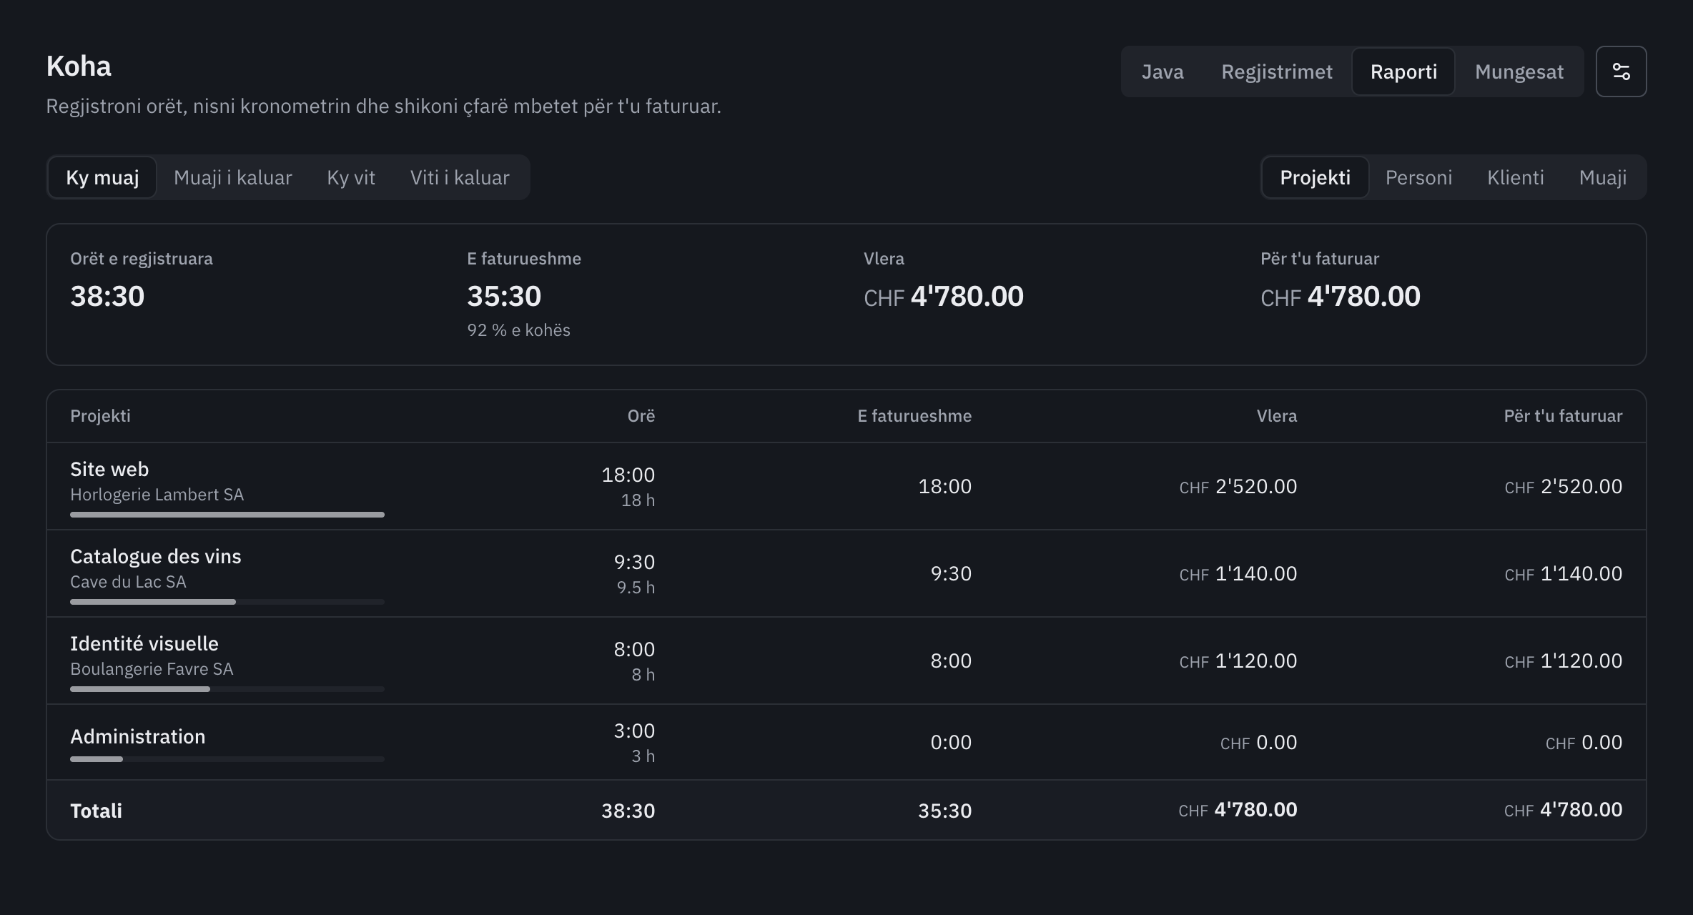Group report by Muaji
The height and width of the screenshot is (915, 1693).
pyautogui.click(x=1603, y=177)
